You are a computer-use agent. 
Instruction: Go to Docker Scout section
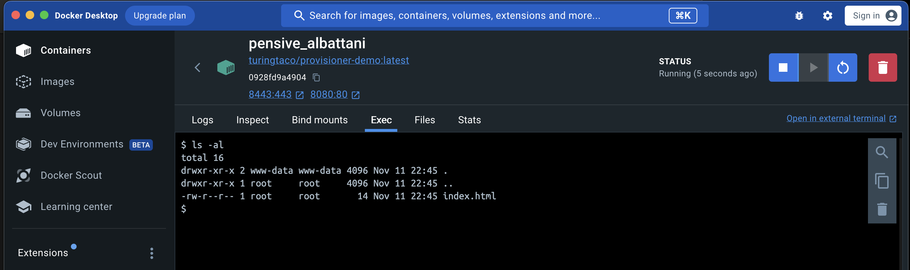pyautogui.click(x=71, y=175)
